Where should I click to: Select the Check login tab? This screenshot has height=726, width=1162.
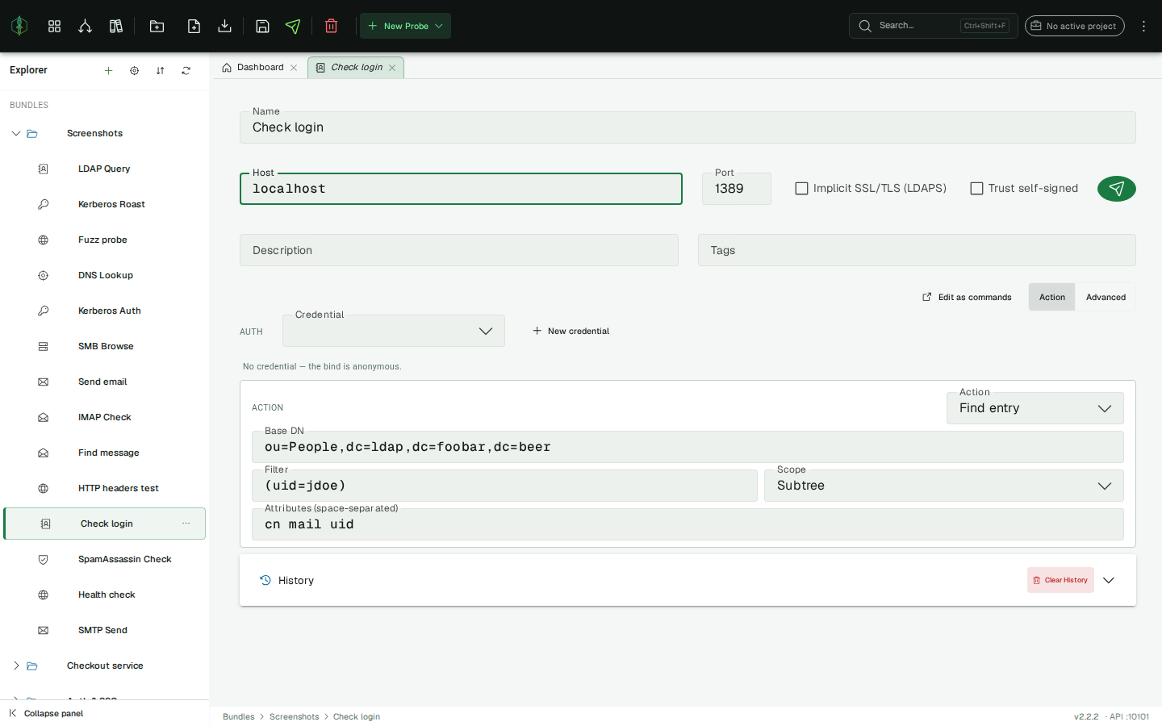point(357,68)
